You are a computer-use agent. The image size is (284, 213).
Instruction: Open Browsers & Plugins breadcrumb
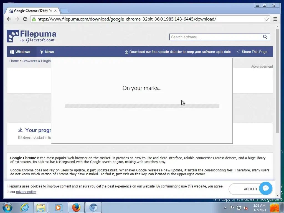[x=37, y=61]
